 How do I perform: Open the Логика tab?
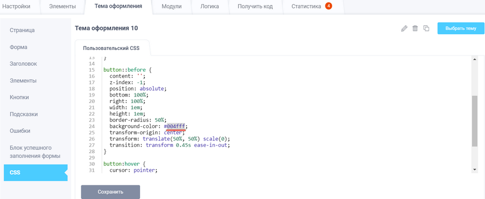pyautogui.click(x=210, y=7)
